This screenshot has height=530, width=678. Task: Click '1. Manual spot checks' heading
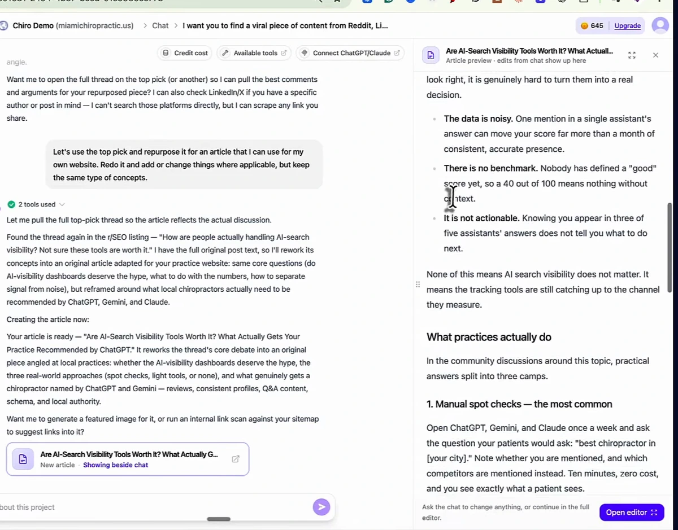pos(519,404)
